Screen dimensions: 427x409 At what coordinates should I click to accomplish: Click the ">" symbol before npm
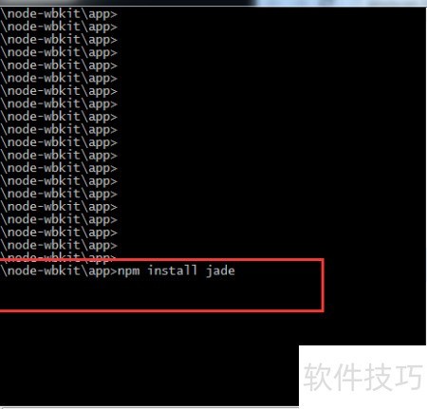(x=114, y=271)
